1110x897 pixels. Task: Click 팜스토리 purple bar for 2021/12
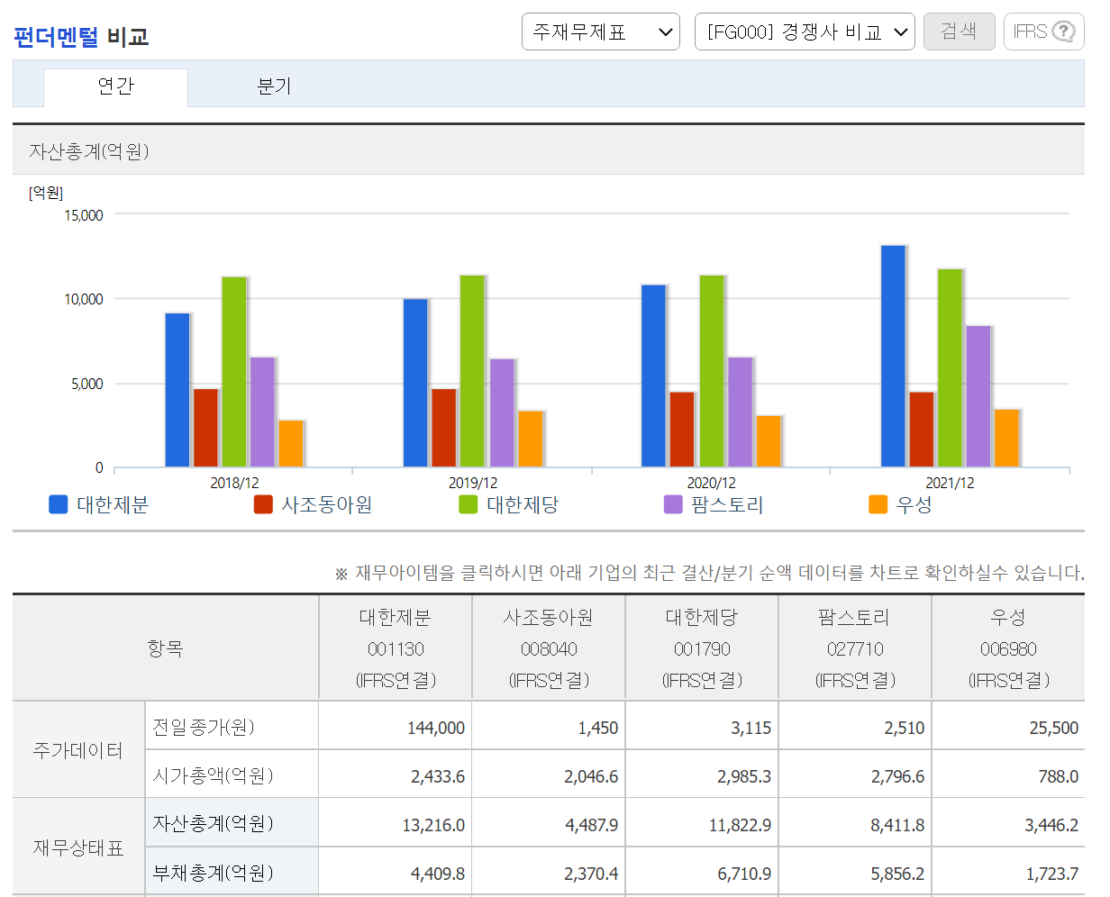coord(978,397)
